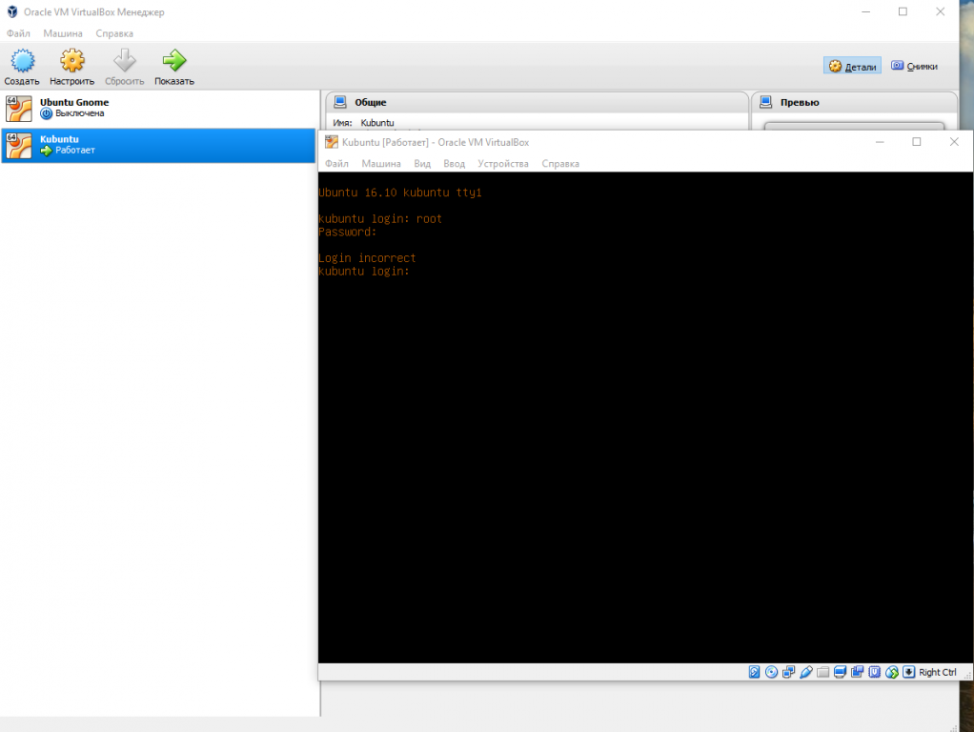Switch to the Снимки snapshots view
974x732 pixels.
914,66
